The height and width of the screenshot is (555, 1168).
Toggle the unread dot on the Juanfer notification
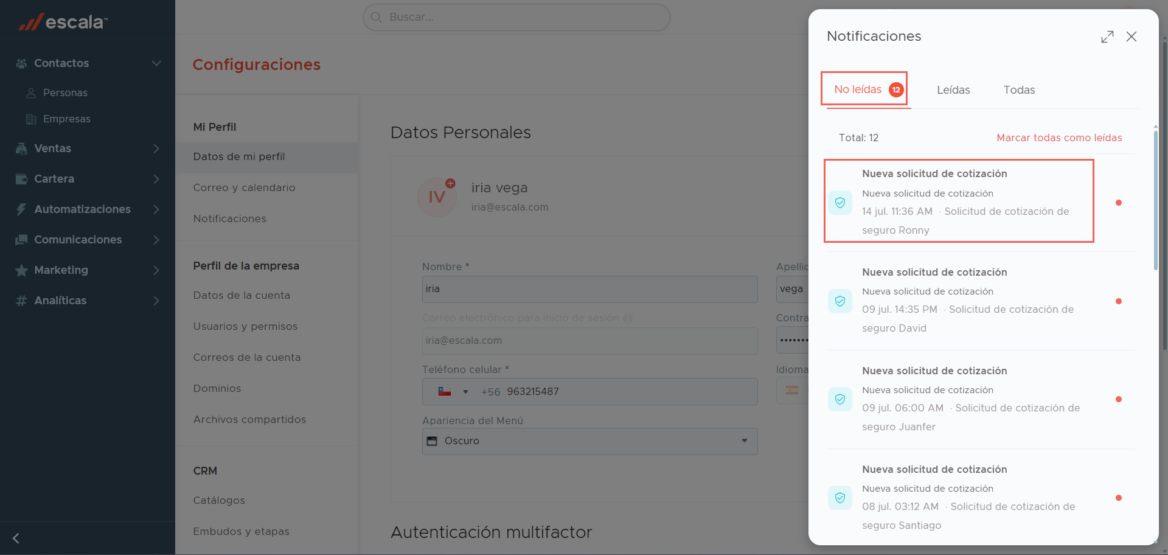pos(1118,399)
